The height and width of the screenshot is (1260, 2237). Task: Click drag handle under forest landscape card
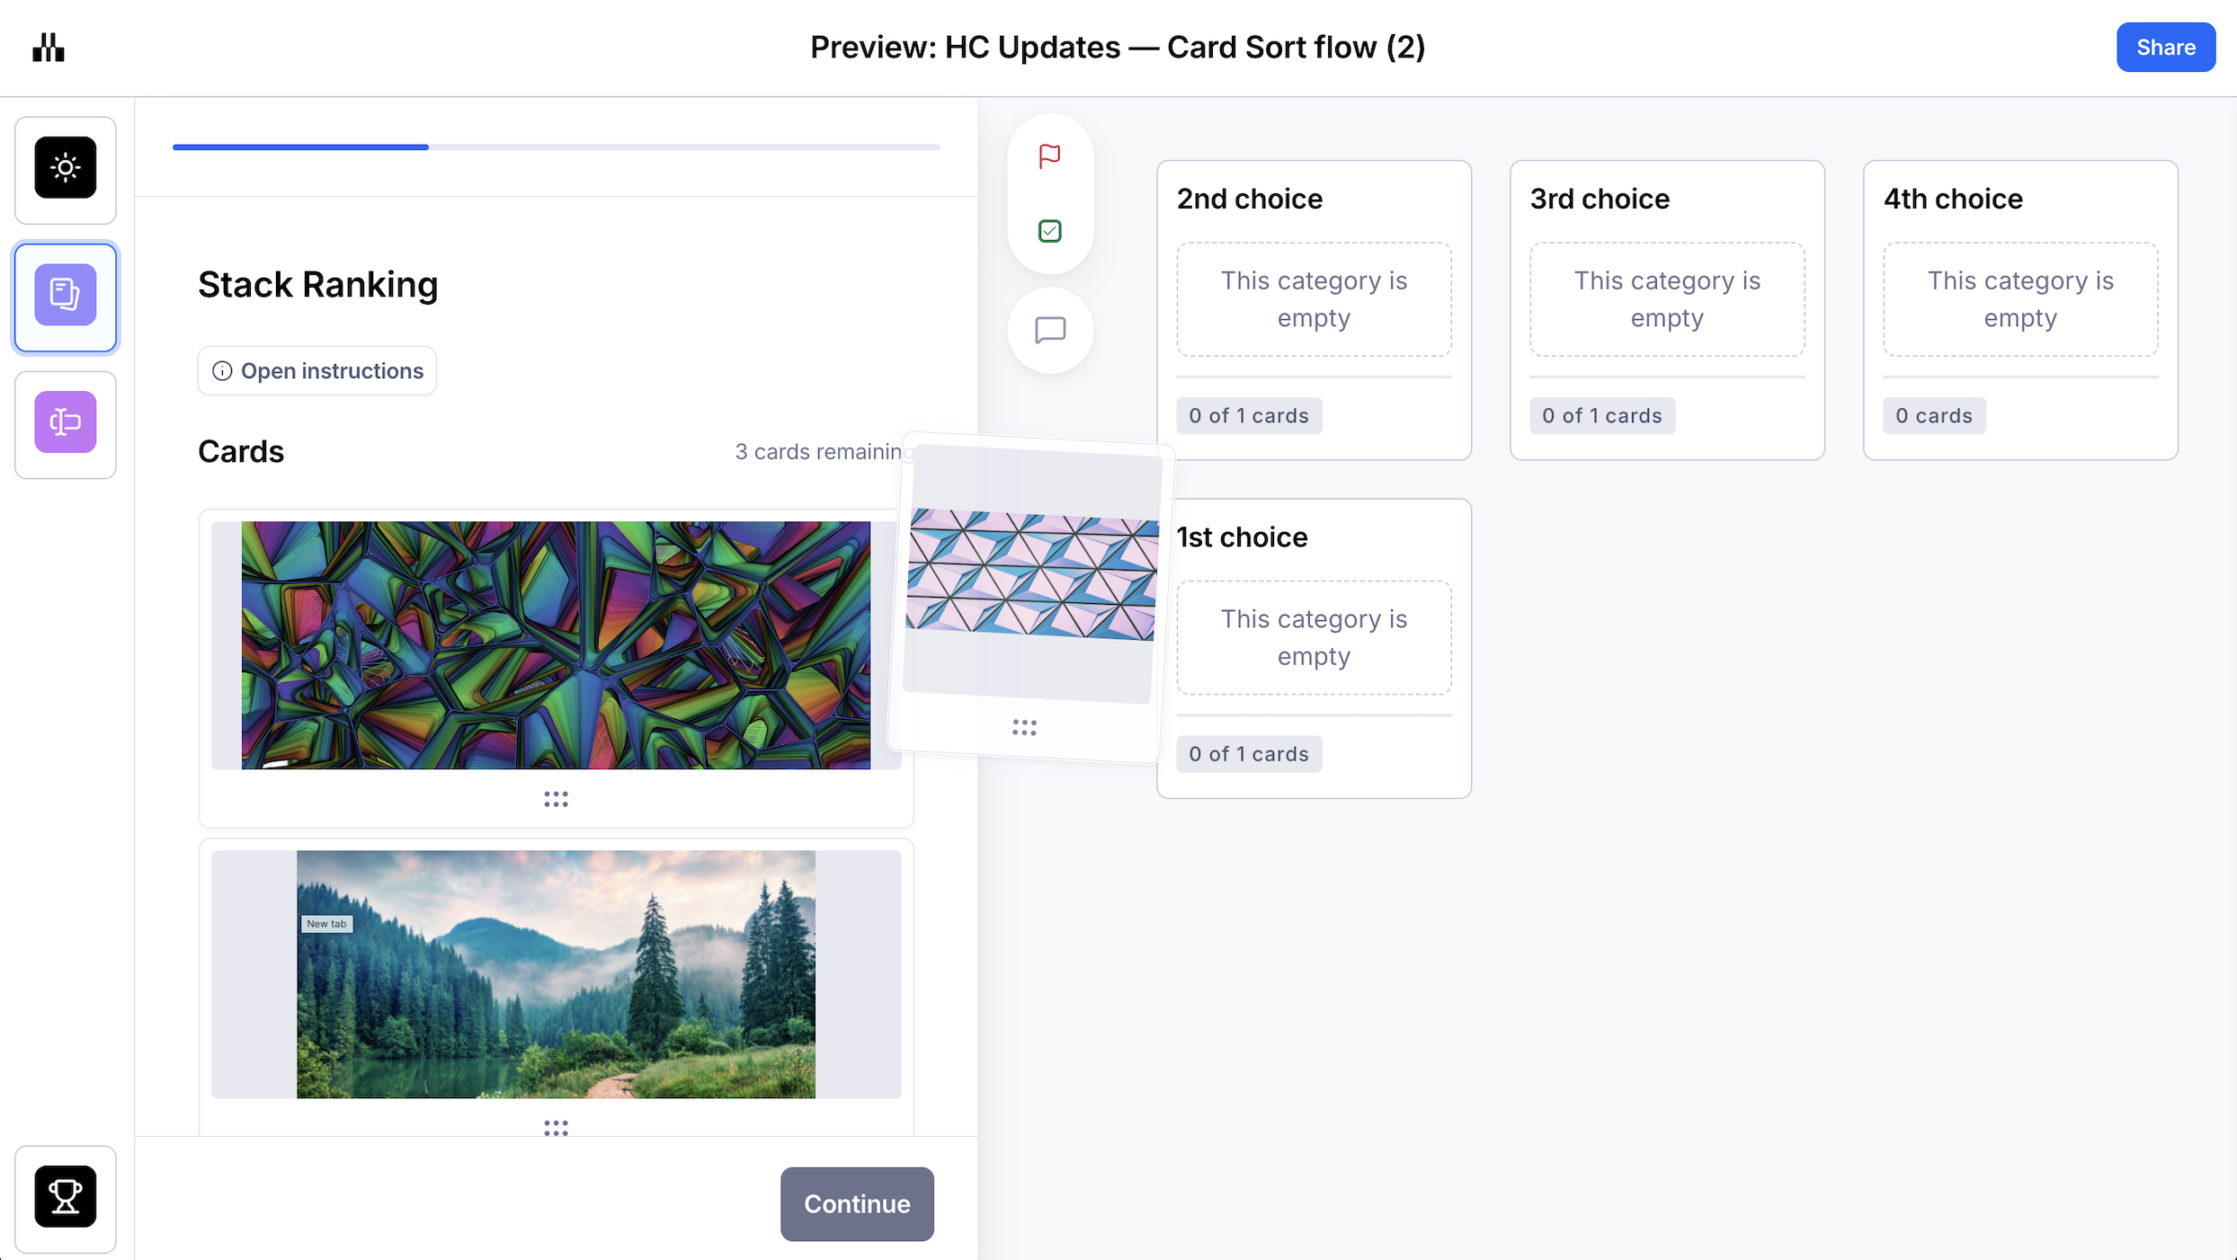(x=556, y=1127)
